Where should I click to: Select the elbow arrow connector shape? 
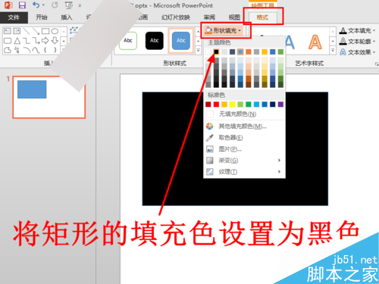pos(36,41)
